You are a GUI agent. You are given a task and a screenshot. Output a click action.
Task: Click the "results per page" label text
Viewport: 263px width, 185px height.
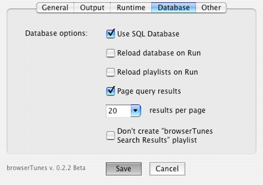point(177,110)
